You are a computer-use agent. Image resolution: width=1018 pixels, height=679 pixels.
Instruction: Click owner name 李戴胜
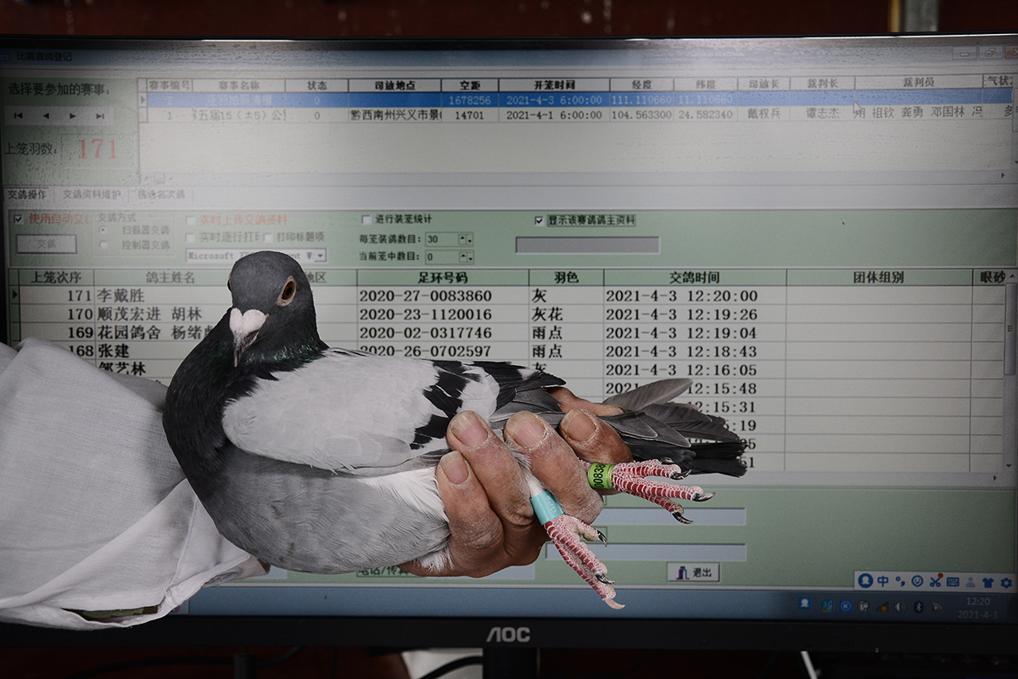[120, 296]
